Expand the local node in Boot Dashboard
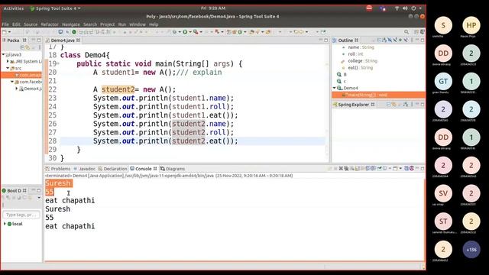 pos(5,224)
